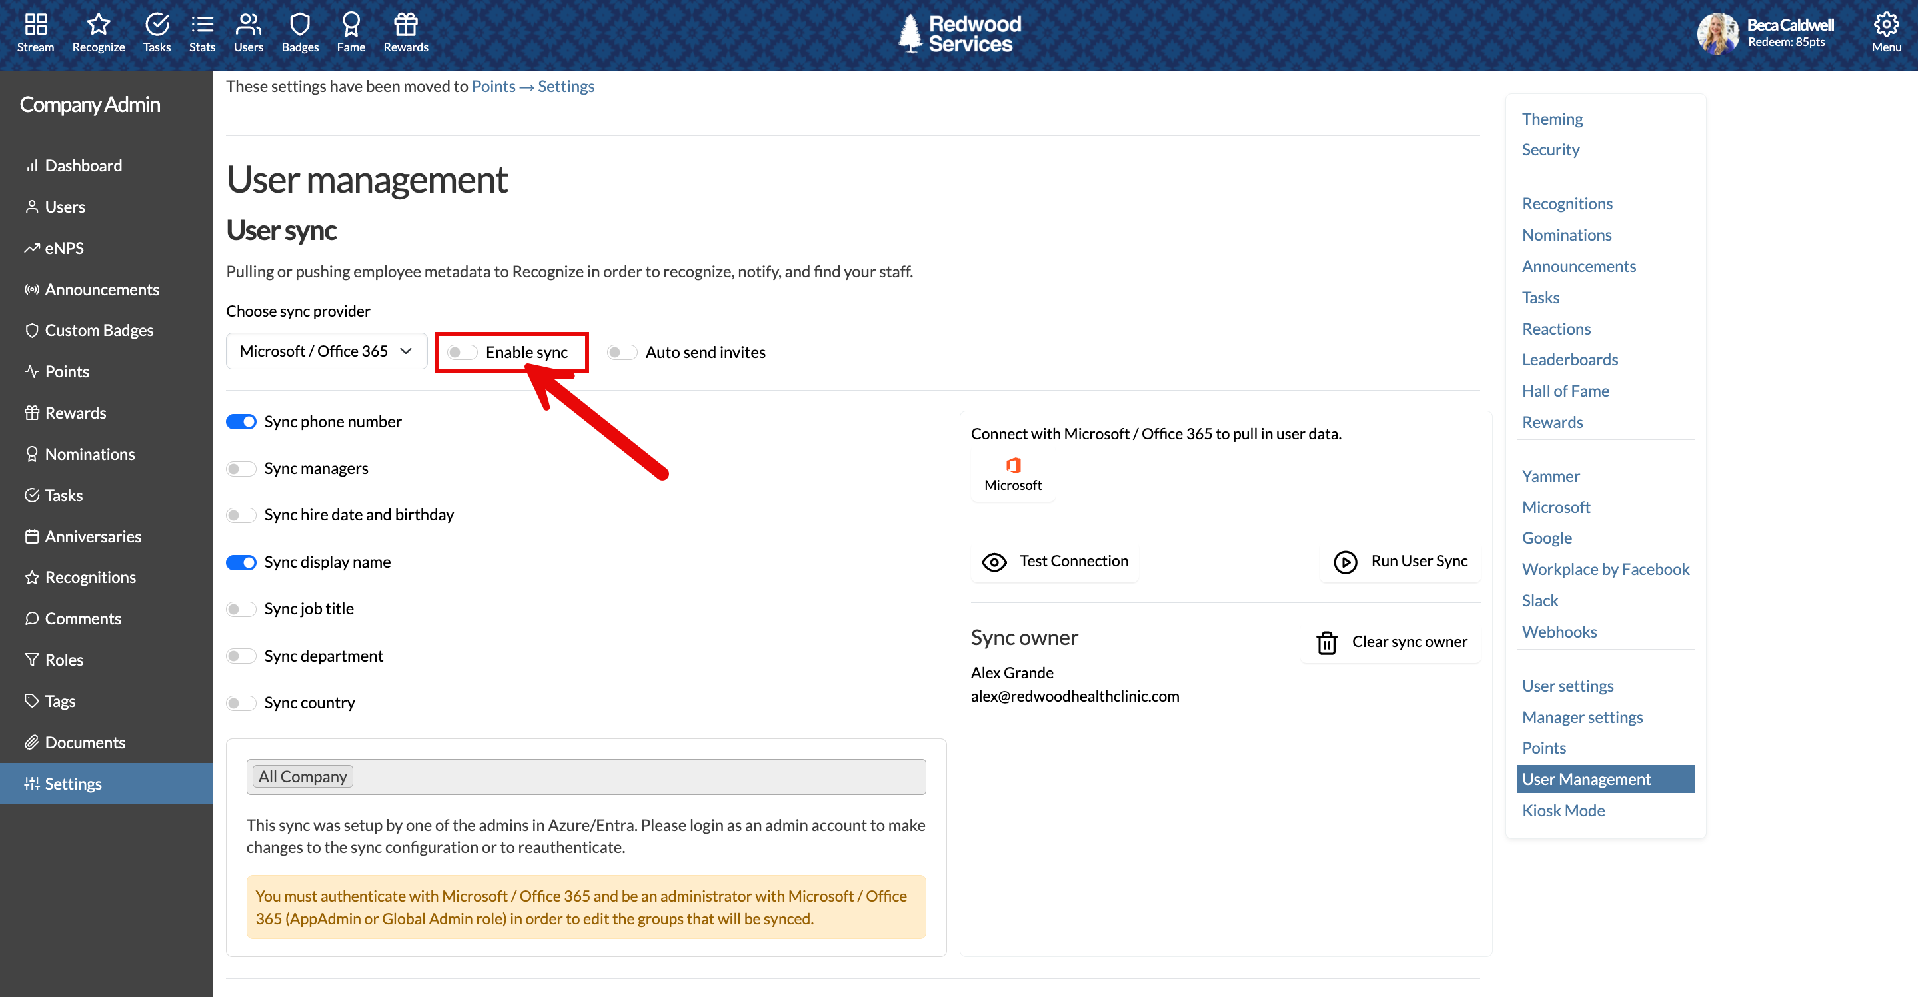Click the Run User Sync play icon

click(x=1345, y=562)
